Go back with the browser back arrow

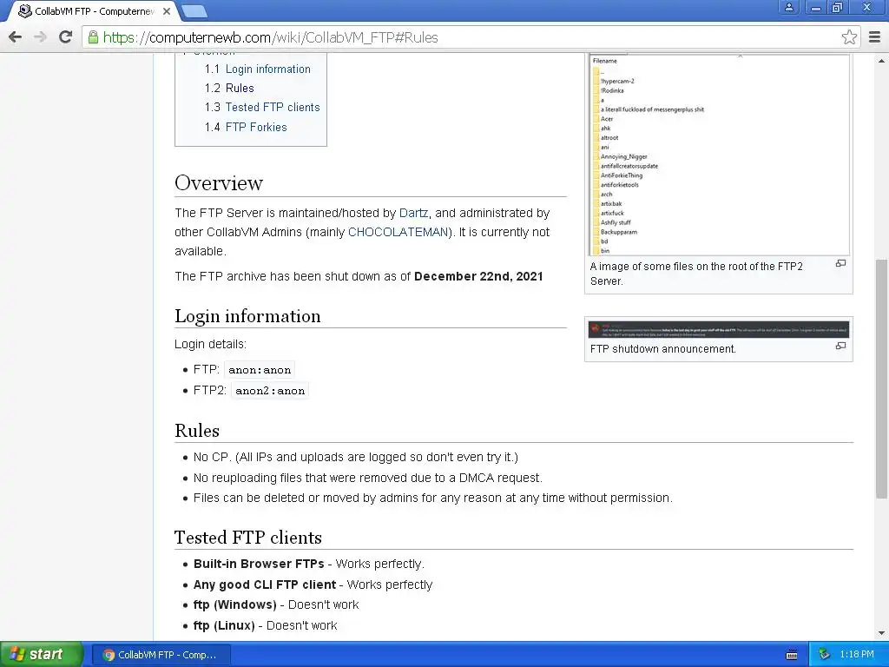(16, 37)
